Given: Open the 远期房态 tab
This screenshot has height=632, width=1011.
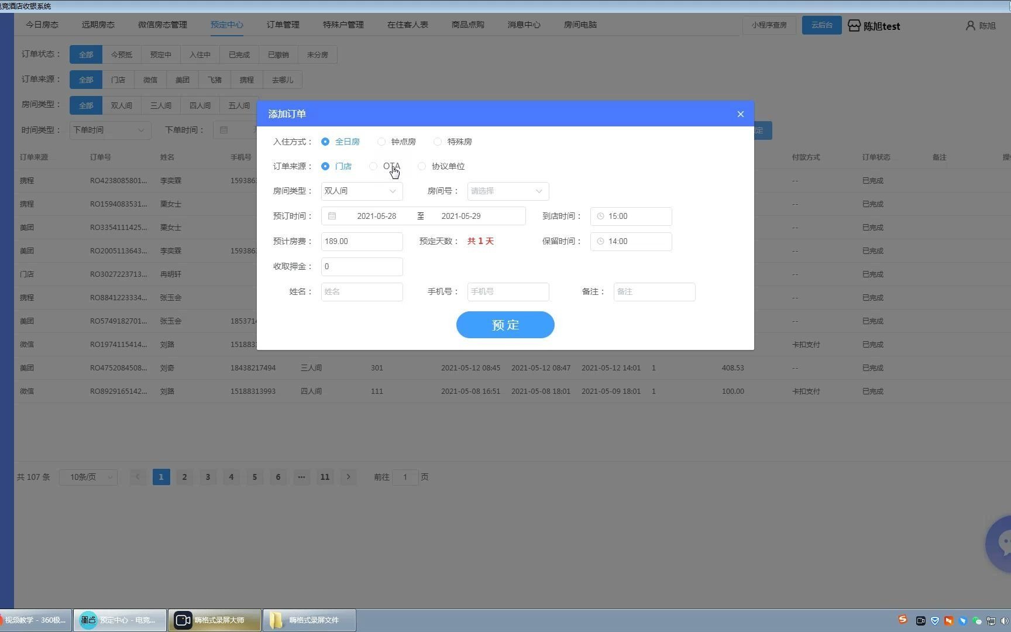Looking at the screenshot, I should coord(98,25).
